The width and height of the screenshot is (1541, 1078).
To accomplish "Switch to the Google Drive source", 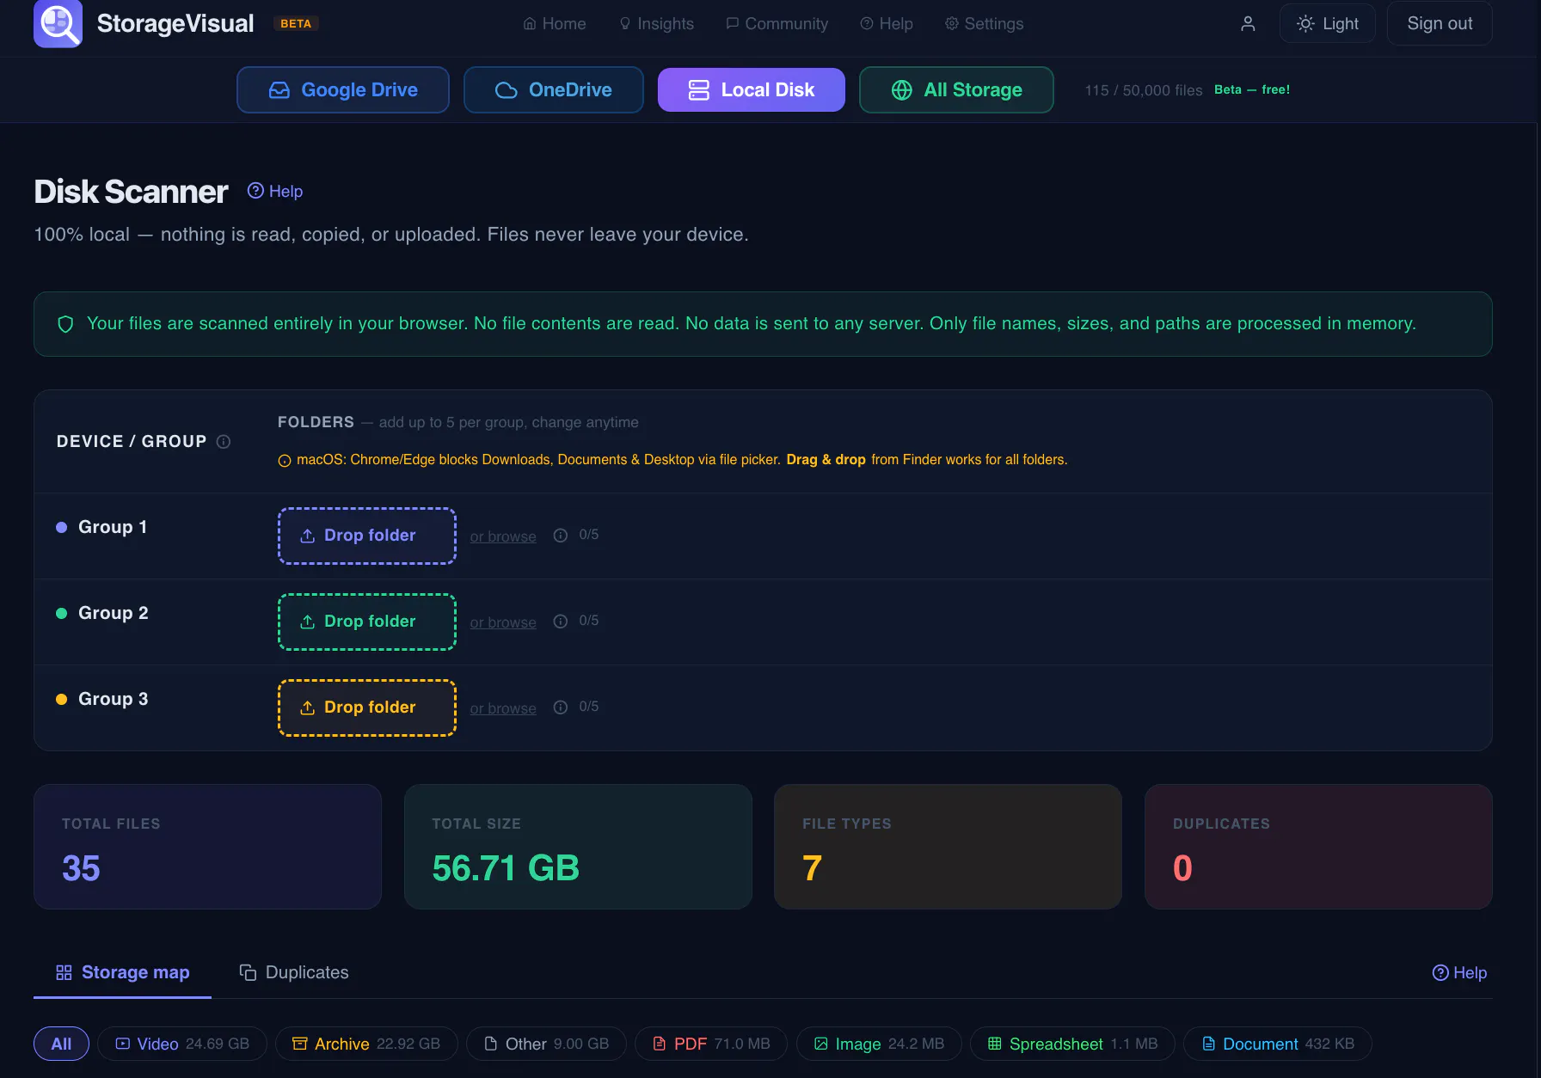I will pos(343,89).
